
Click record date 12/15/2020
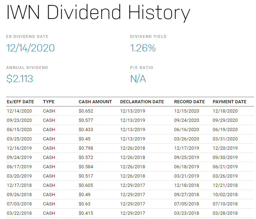tap(187, 111)
